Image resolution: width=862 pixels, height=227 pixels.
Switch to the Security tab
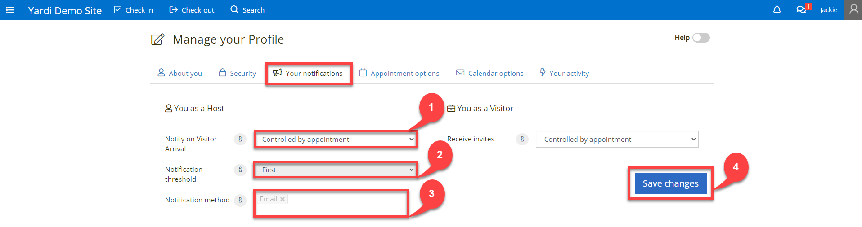pyautogui.click(x=238, y=73)
